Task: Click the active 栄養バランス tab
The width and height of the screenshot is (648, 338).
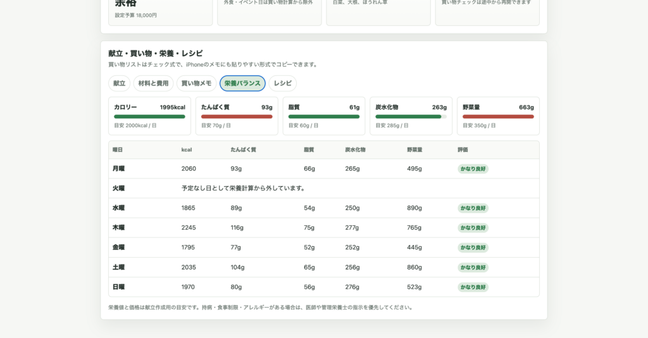Action: 242,84
